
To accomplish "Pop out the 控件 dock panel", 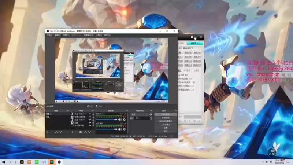I will click(176, 111).
